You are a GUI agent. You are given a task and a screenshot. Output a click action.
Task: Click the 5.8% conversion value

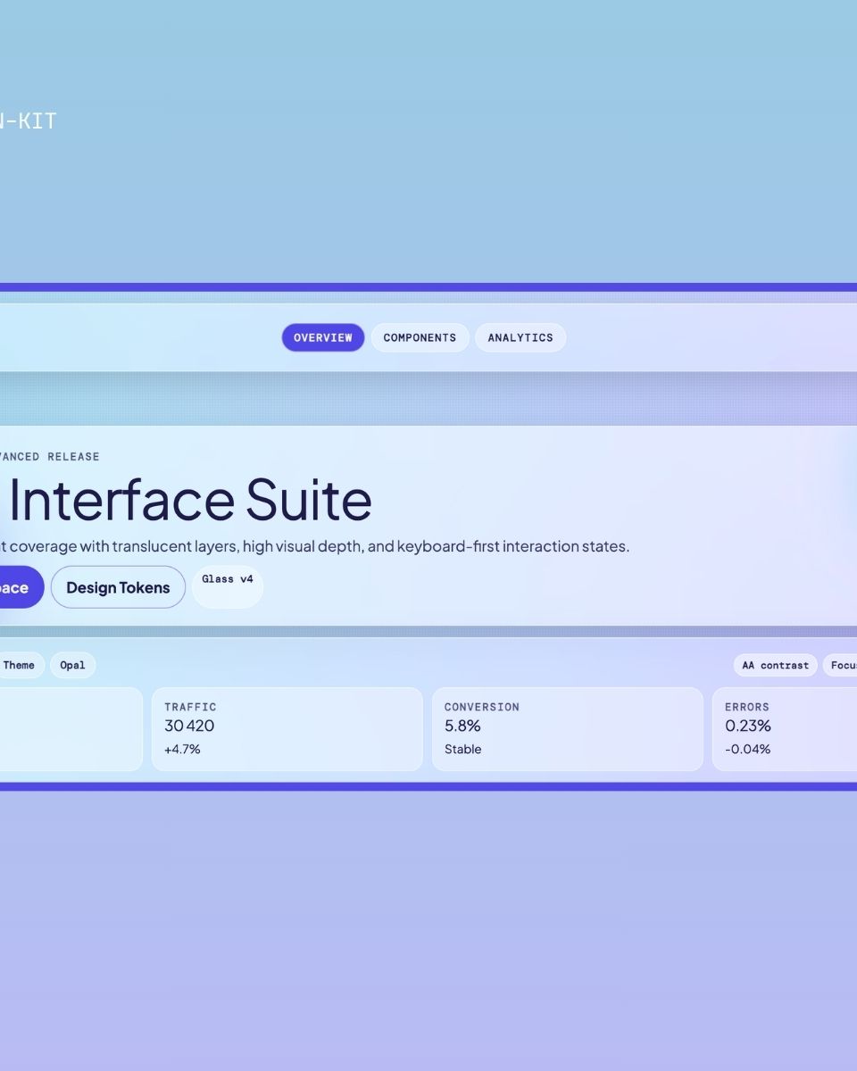tap(462, 726)
